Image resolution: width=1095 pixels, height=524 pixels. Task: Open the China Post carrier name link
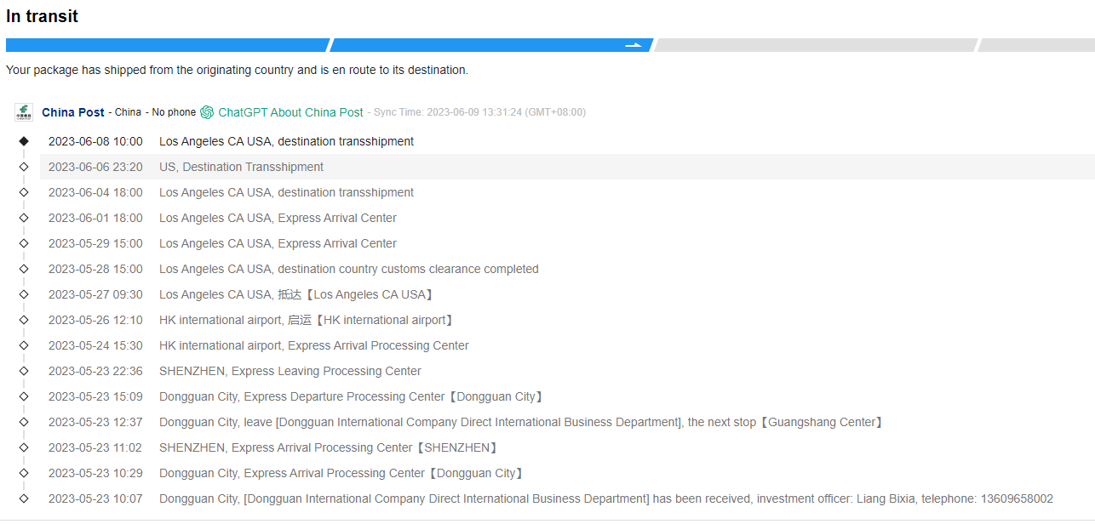(x=73, y=112)
